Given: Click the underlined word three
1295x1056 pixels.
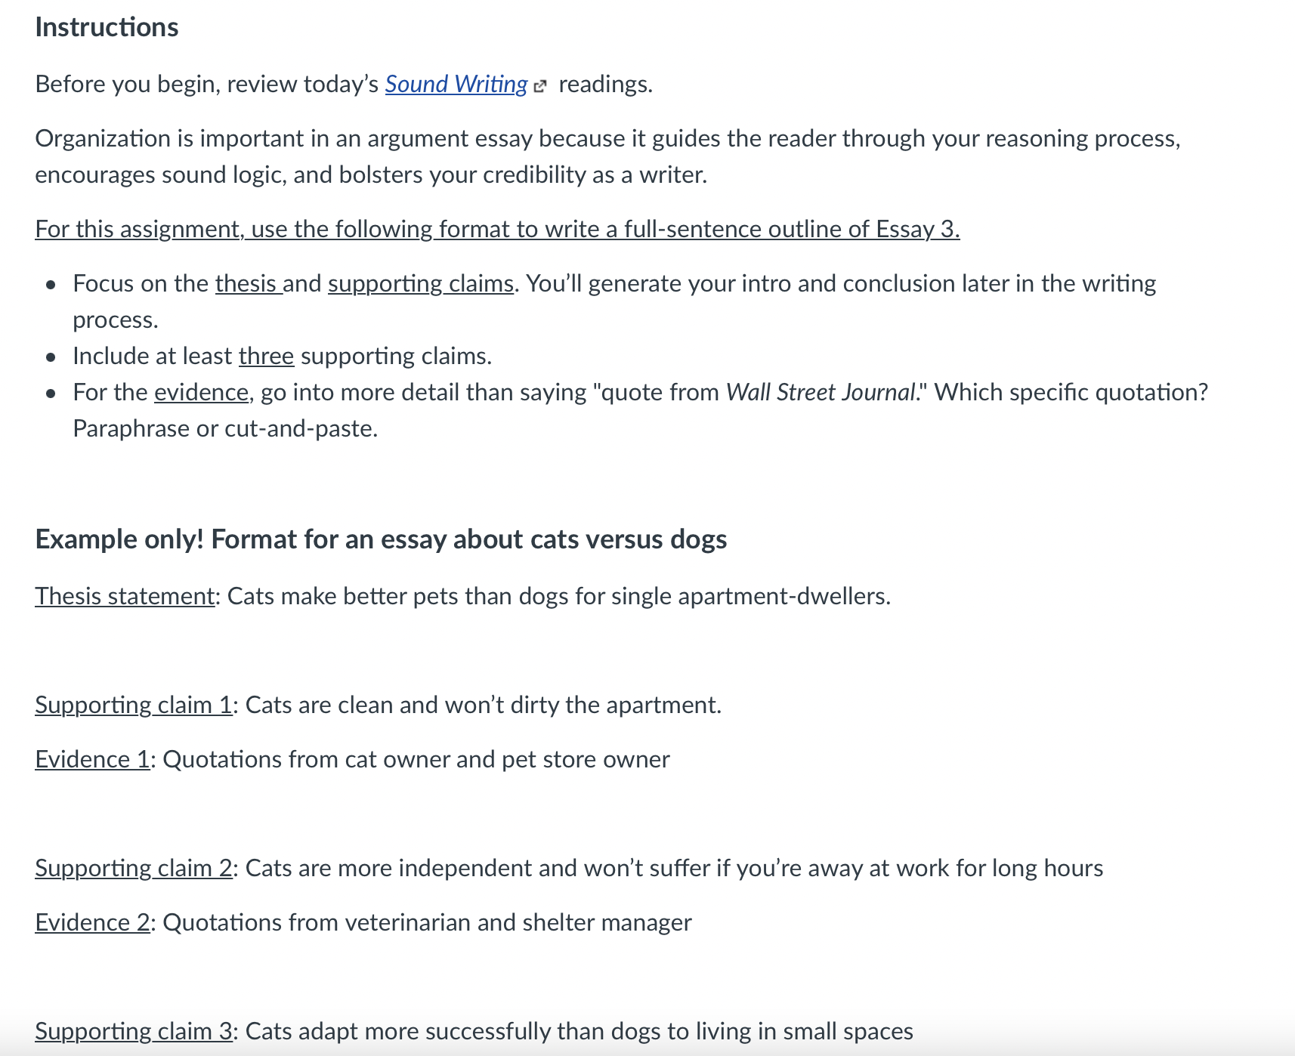Looking at the screenshot, I should (266, 356).
